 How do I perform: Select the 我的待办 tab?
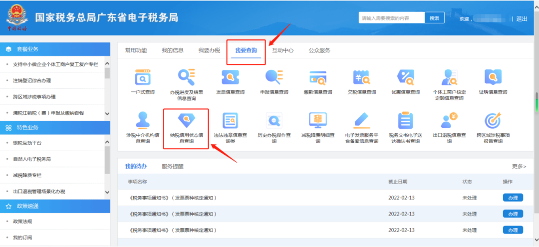pos(136,167)
